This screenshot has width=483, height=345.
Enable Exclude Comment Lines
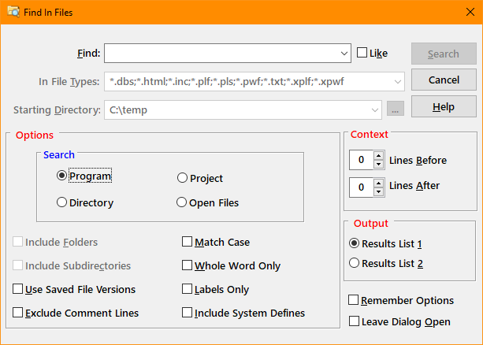[18, 313]
